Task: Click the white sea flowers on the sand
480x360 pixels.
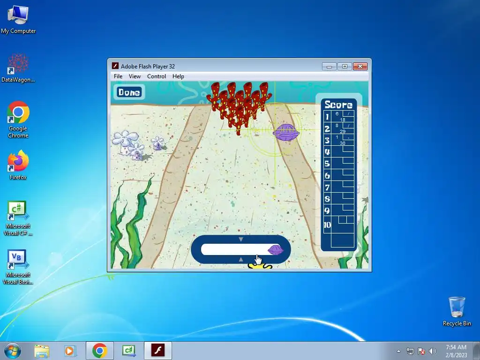Action: click(139, 145)
